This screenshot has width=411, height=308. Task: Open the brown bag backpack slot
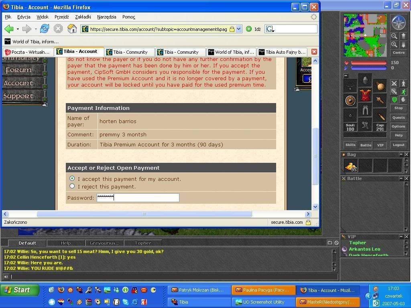tap(380, 86)
